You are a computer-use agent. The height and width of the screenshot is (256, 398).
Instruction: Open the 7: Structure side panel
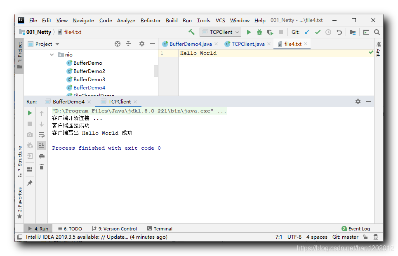click(x=20, y=162)
